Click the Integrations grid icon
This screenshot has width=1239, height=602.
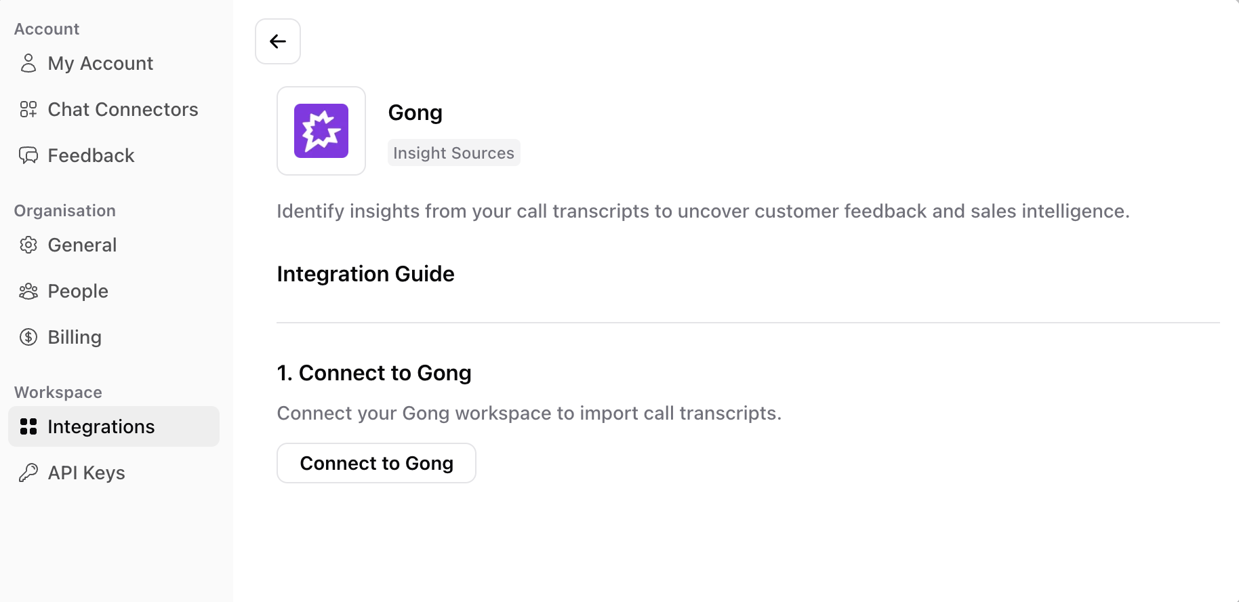coord(28,426)
